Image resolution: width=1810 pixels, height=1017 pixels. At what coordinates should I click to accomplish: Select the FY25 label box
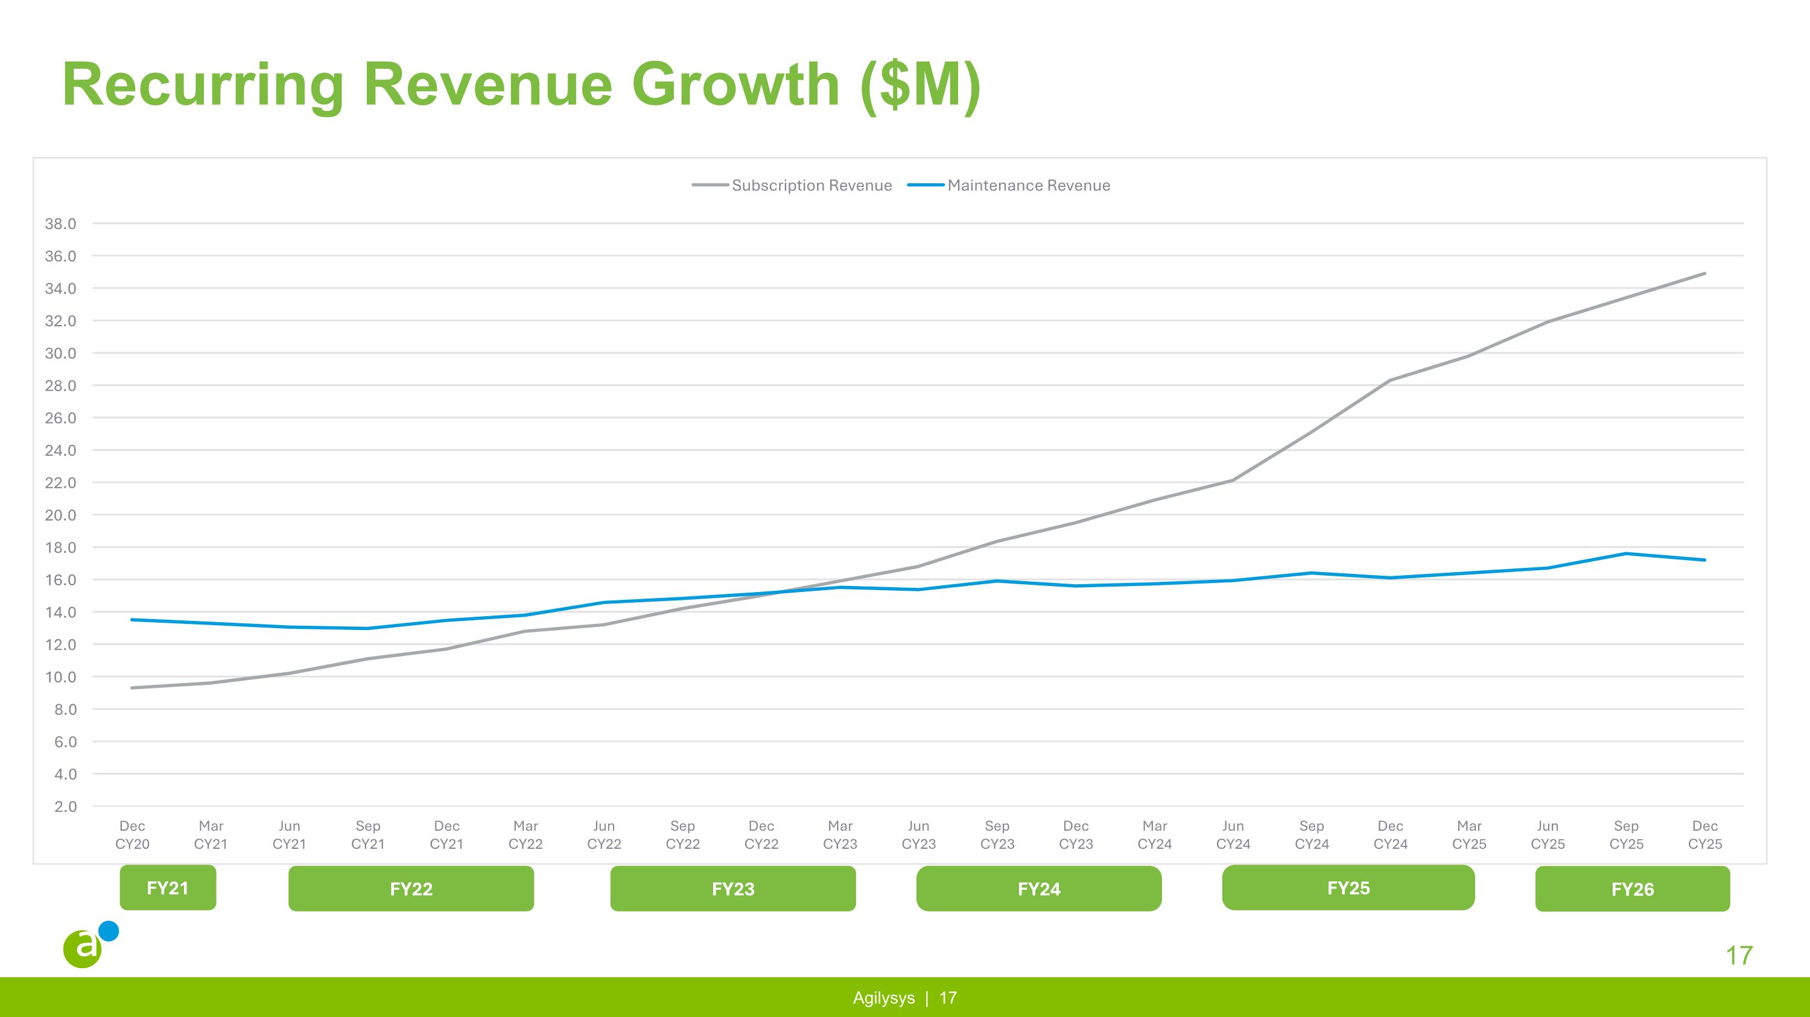(1348, 888)
